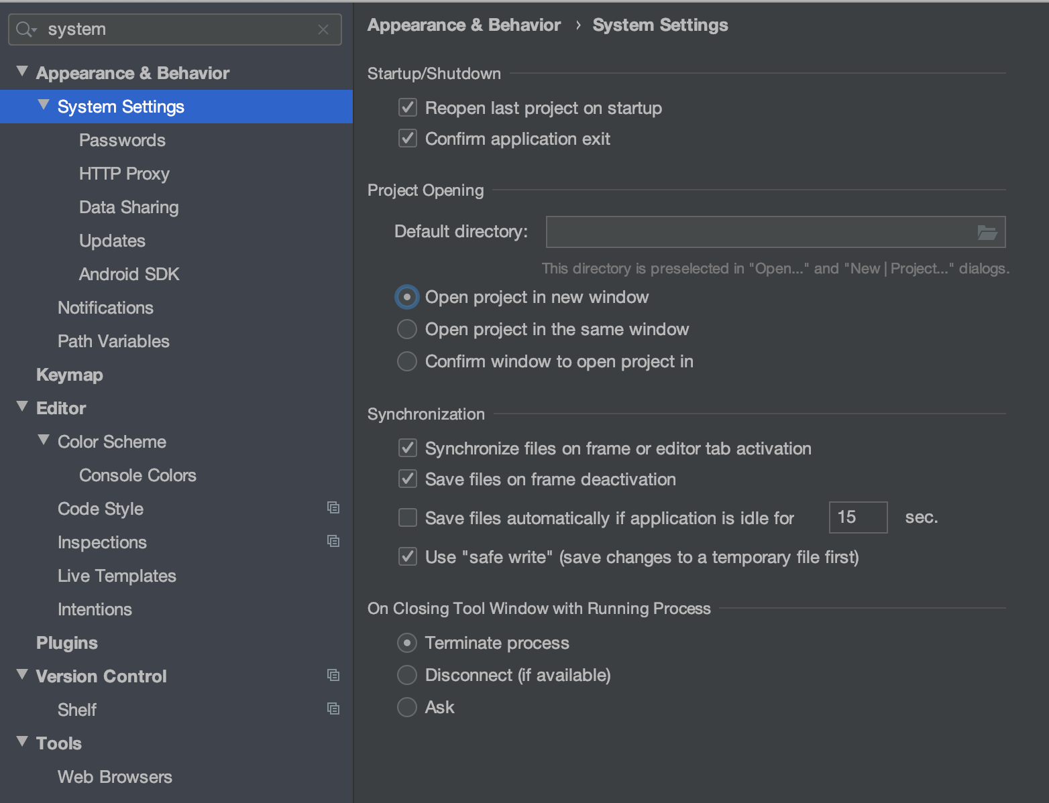Open the Plugins settings page
1049x803 pixels.
(66, 643)
